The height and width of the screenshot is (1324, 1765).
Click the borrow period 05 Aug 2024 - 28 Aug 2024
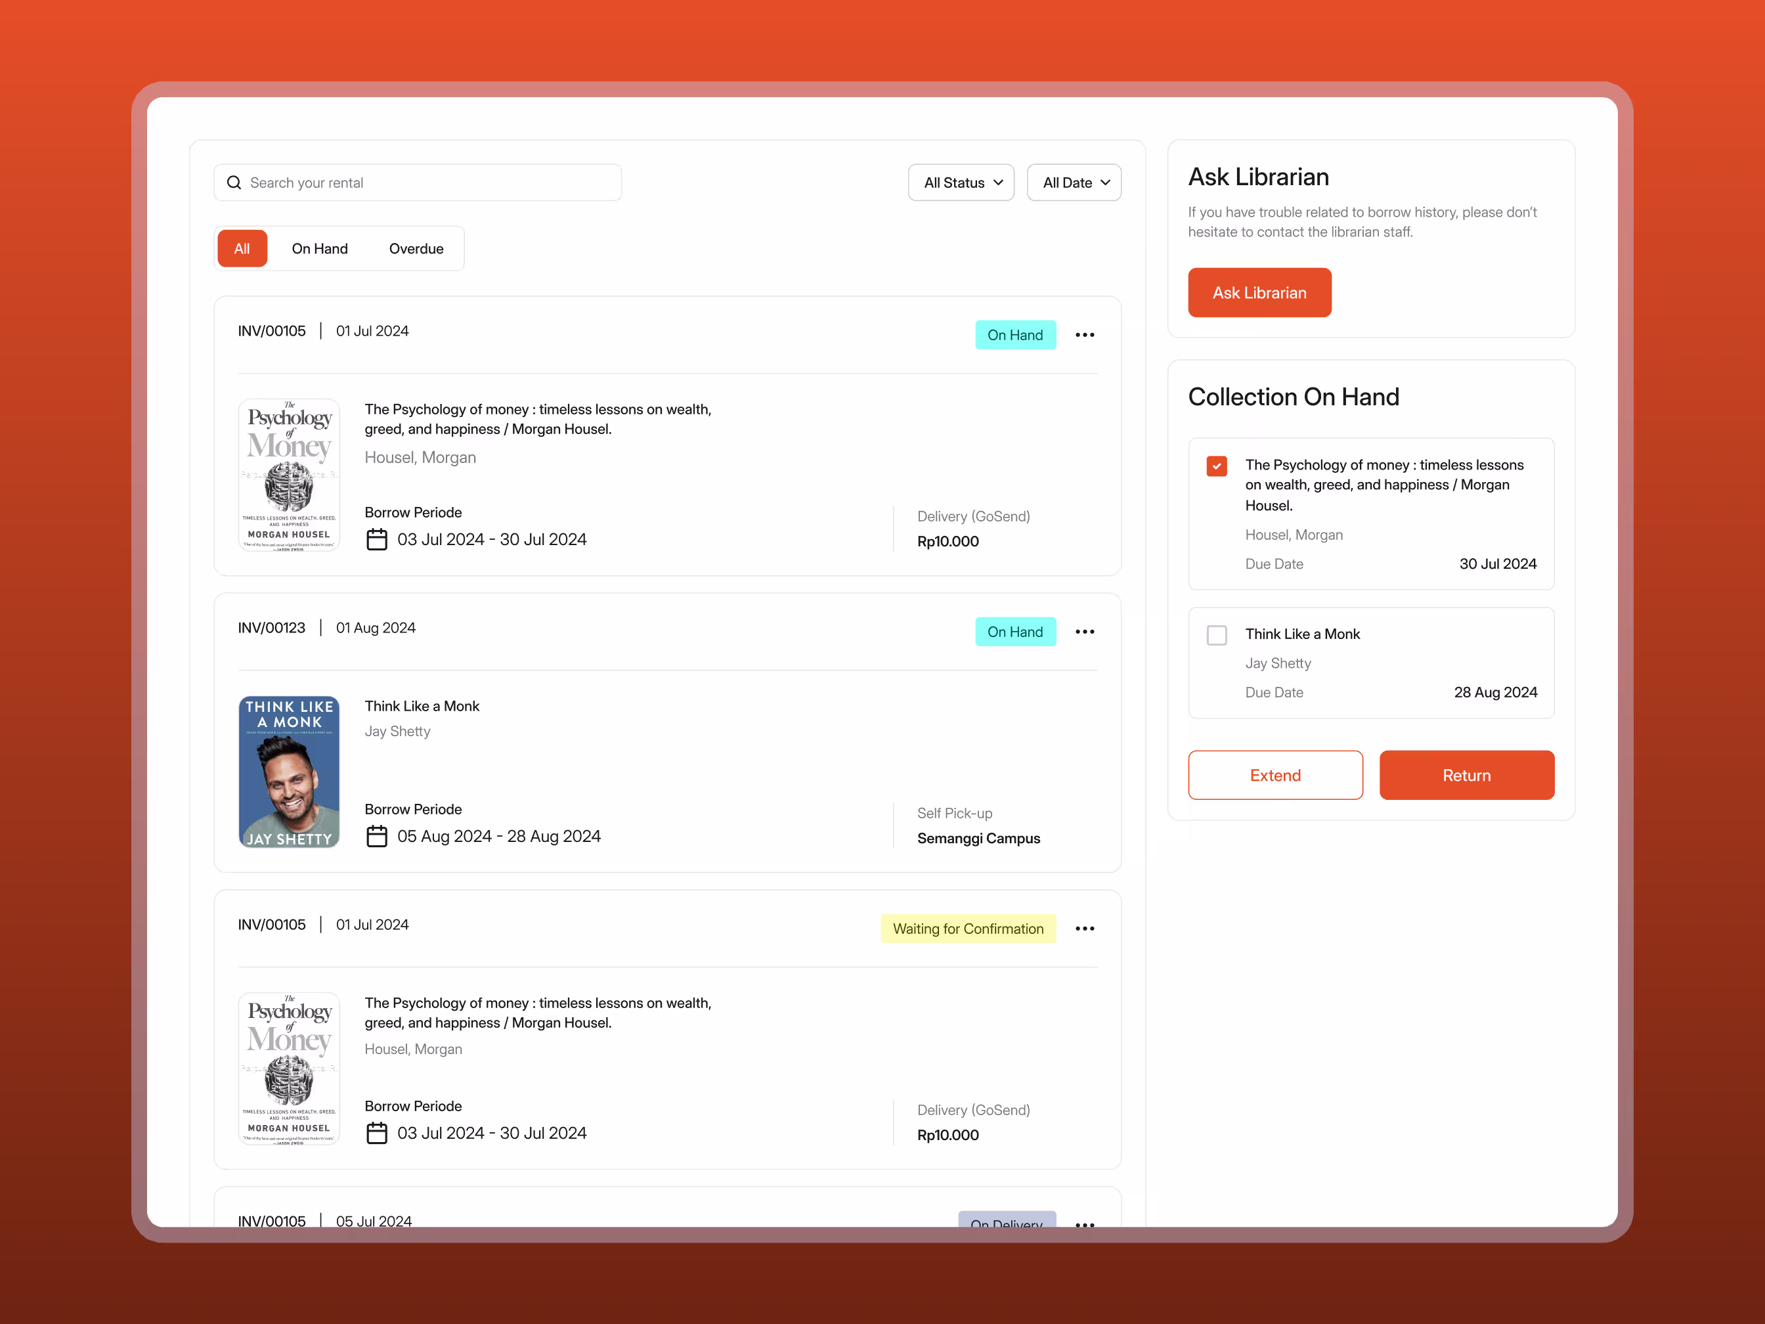[x=498, y=837]
